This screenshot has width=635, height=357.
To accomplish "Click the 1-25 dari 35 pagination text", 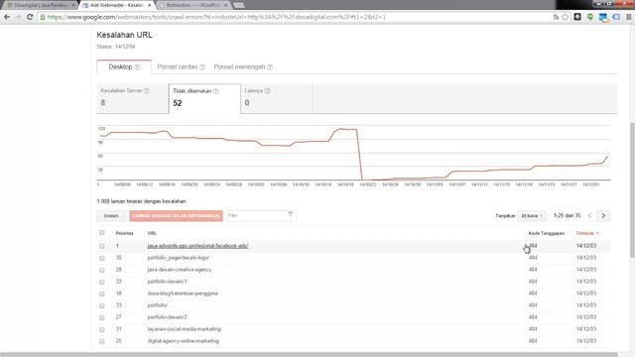I will [567, 216].
